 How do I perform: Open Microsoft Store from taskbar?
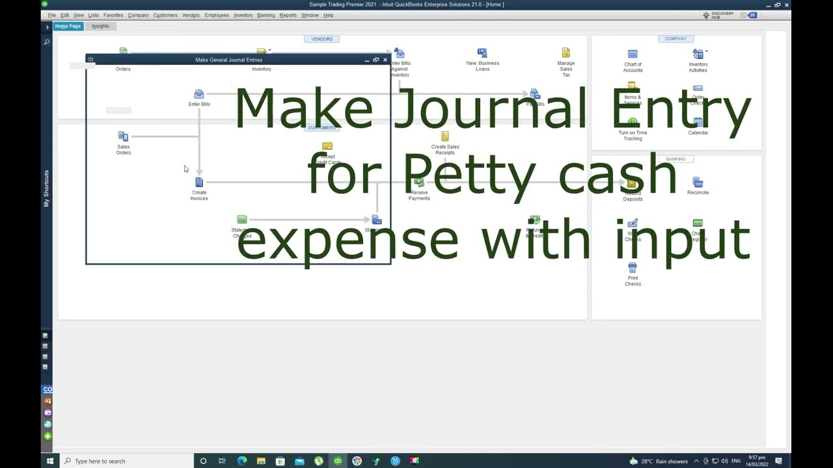point(280,461)
